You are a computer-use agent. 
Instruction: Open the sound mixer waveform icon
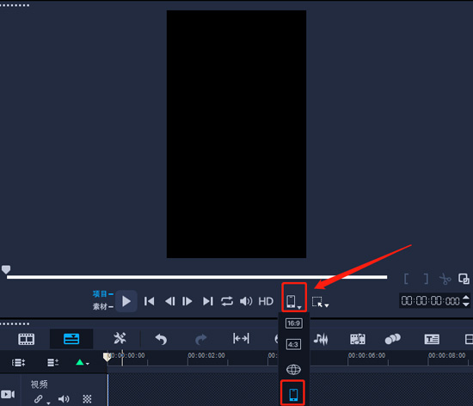pyautogui.click(x=321, y=340)
